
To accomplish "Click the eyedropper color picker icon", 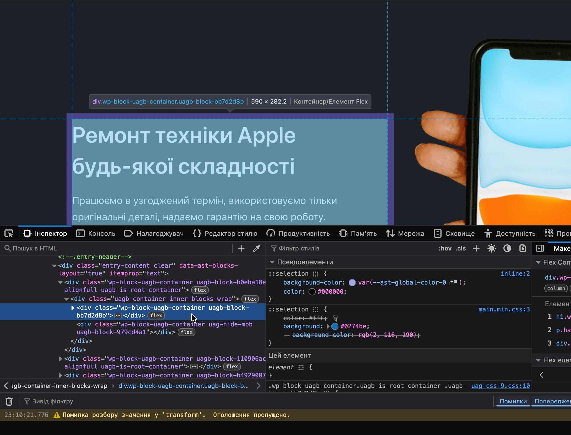I will point(256,248).
